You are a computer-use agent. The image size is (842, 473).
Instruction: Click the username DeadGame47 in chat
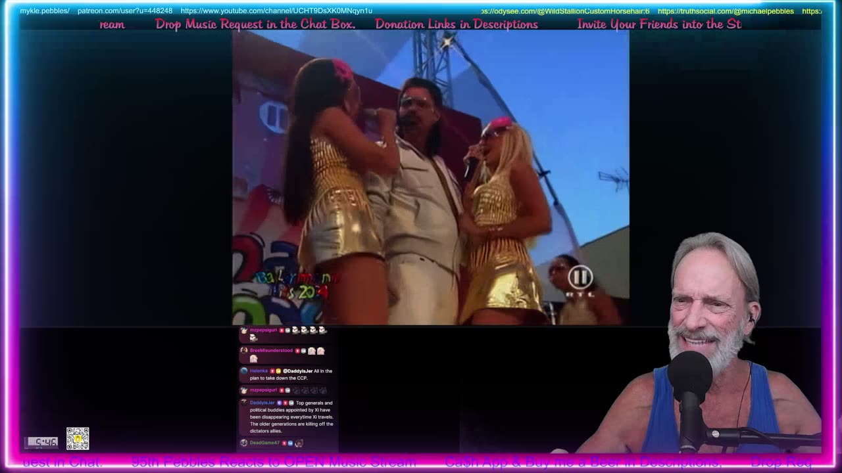click(x=264, y=443)
